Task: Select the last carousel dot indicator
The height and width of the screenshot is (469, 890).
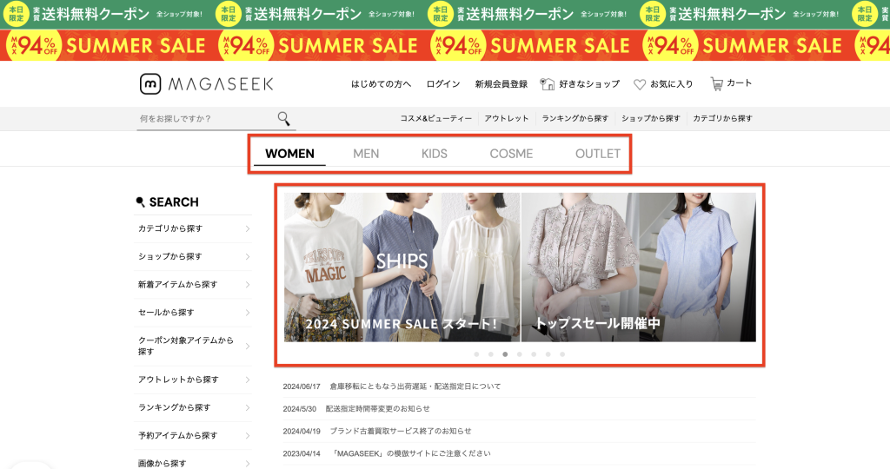Action: pyautogui.click(x=562, y=354)
